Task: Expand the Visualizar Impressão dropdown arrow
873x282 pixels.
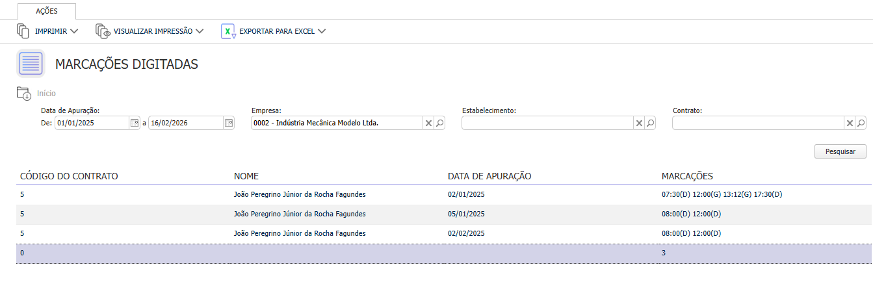Action: pos(200,31)
